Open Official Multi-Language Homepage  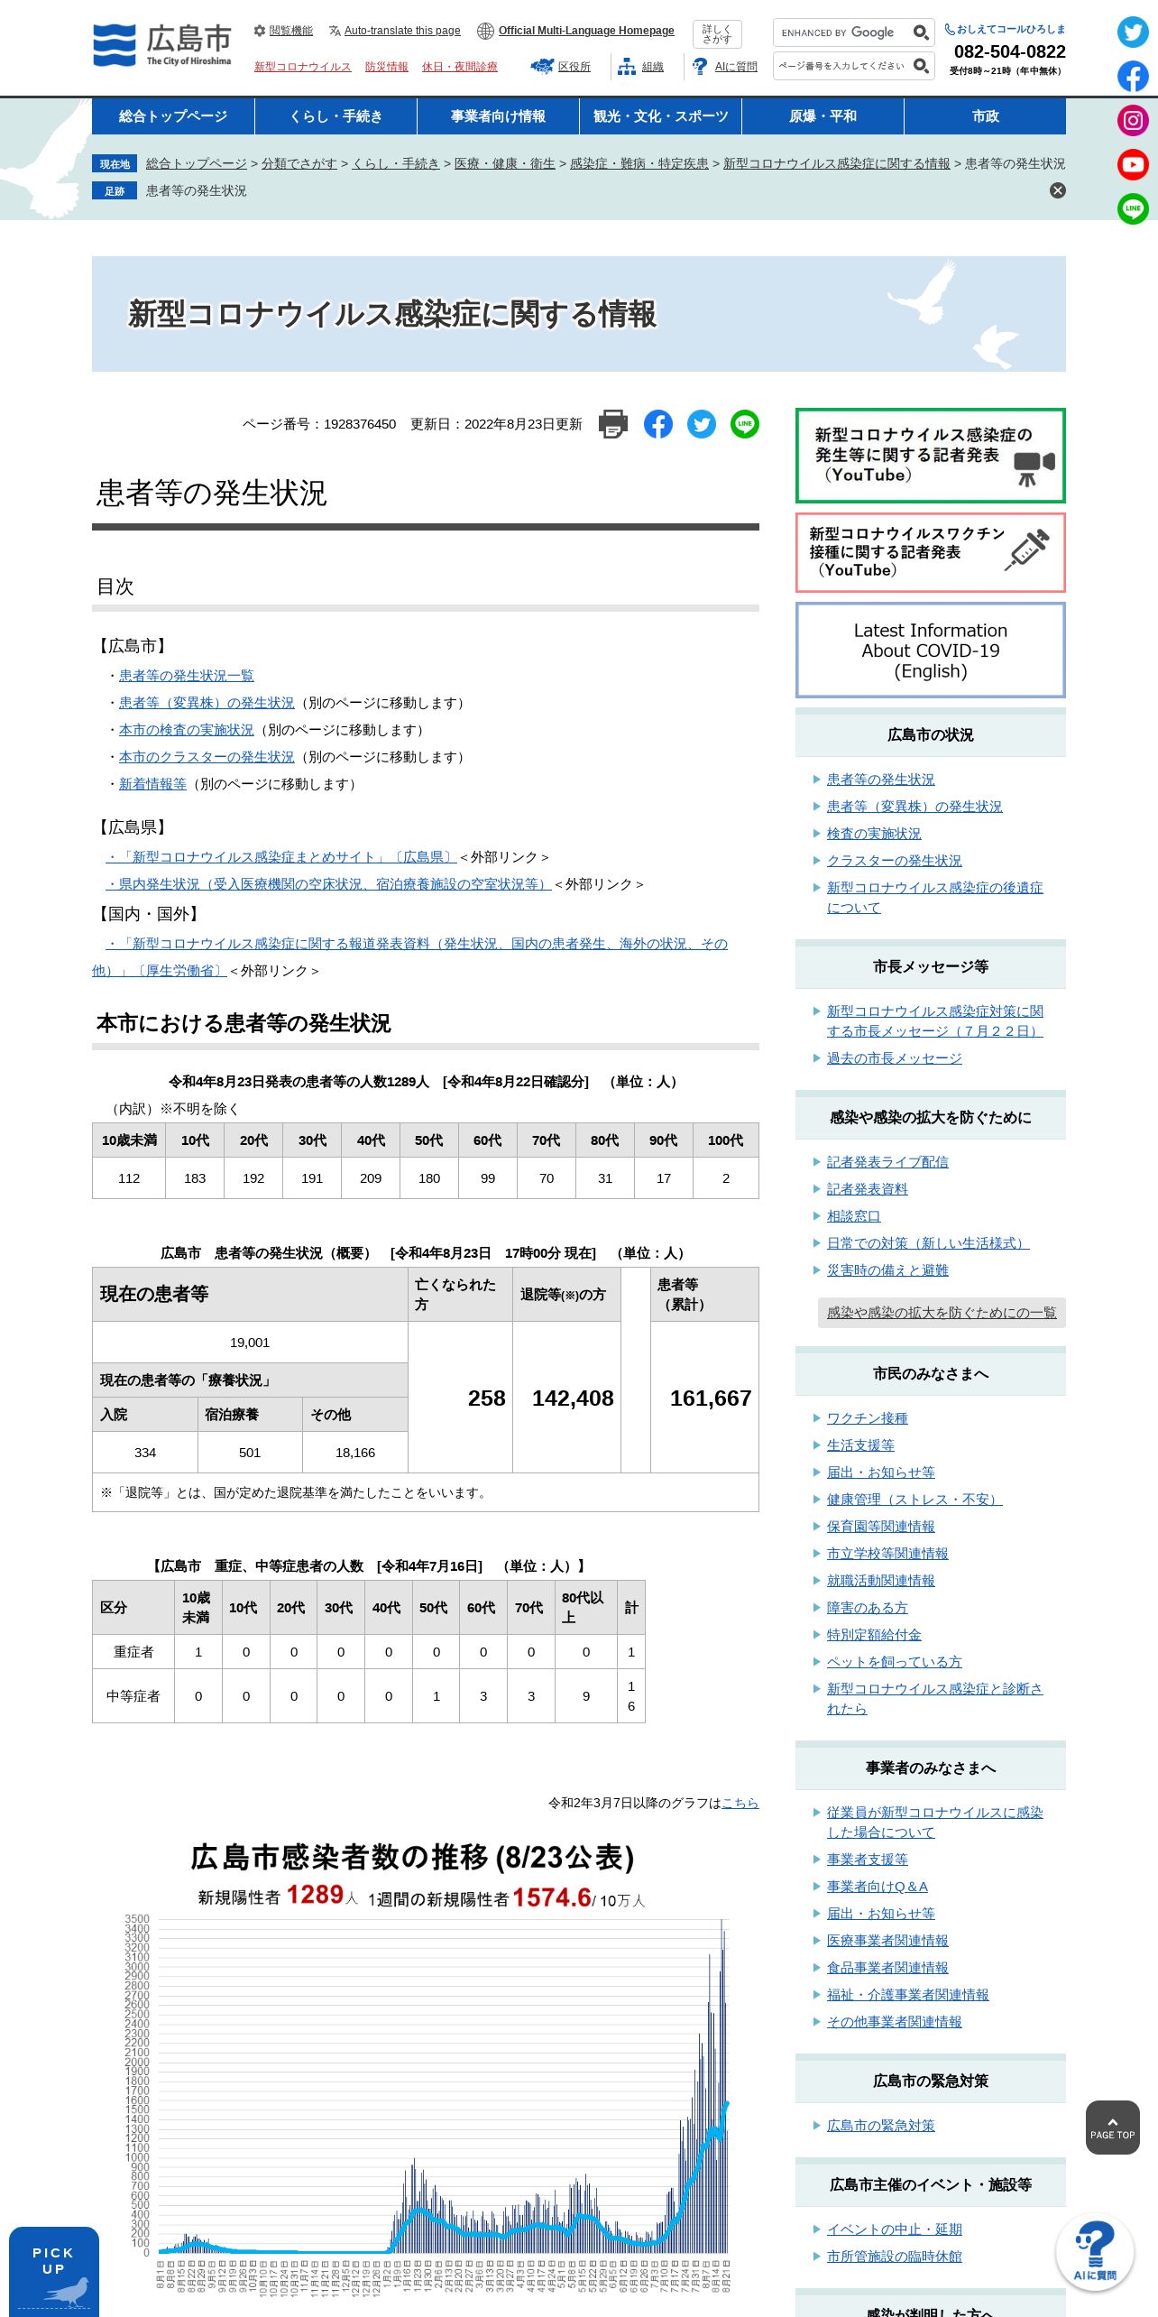575,31
